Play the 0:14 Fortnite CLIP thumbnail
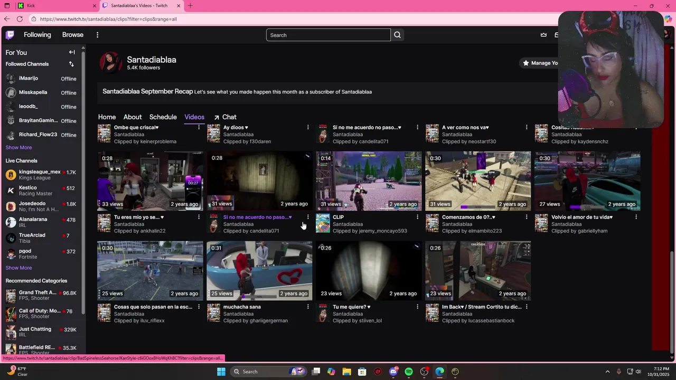Viewport: 676px width, 380px height. (x=369, y=181)
